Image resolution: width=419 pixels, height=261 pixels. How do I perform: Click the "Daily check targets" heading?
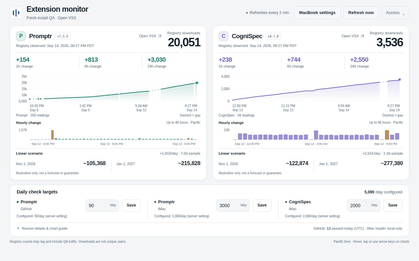tap(37, 192)
